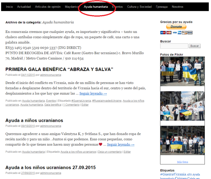Click Seguir leyendo on the Gala Benéfica post
The height and width of the screenshot is (179, 211).
[x=93, y=93]
